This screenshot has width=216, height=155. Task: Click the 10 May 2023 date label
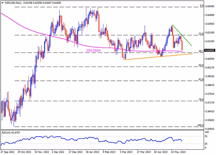coord(178,152)
